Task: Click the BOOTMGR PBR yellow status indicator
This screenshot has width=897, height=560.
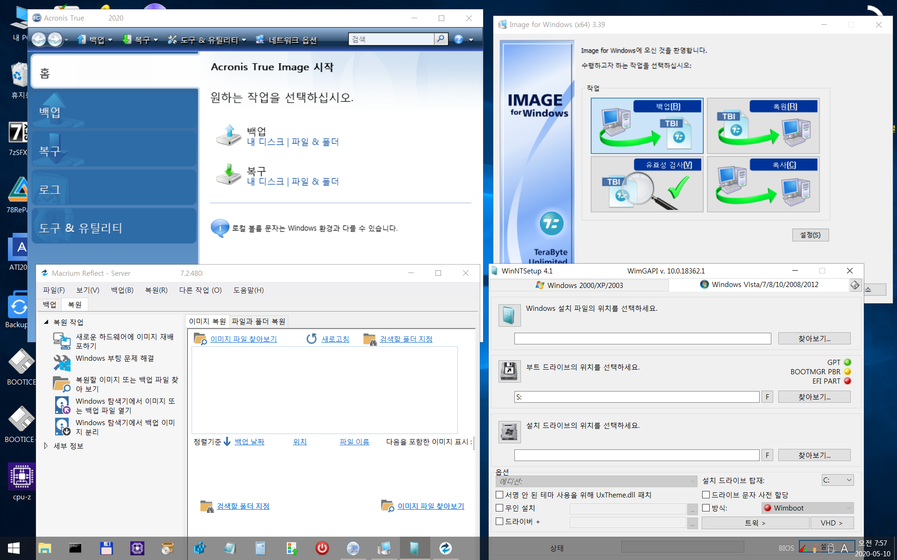Action: pos(847,371)
